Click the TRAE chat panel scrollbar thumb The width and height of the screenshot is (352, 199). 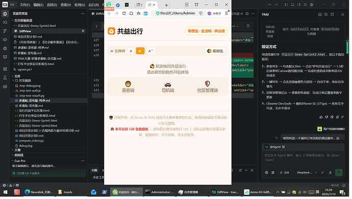point(347,47)
